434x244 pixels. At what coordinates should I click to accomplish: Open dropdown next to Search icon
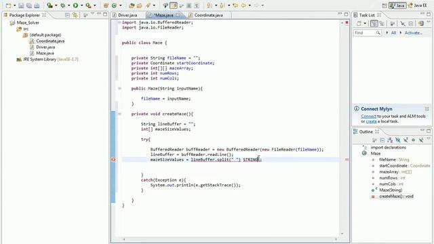pyautogui.click(x=154, y=5)
